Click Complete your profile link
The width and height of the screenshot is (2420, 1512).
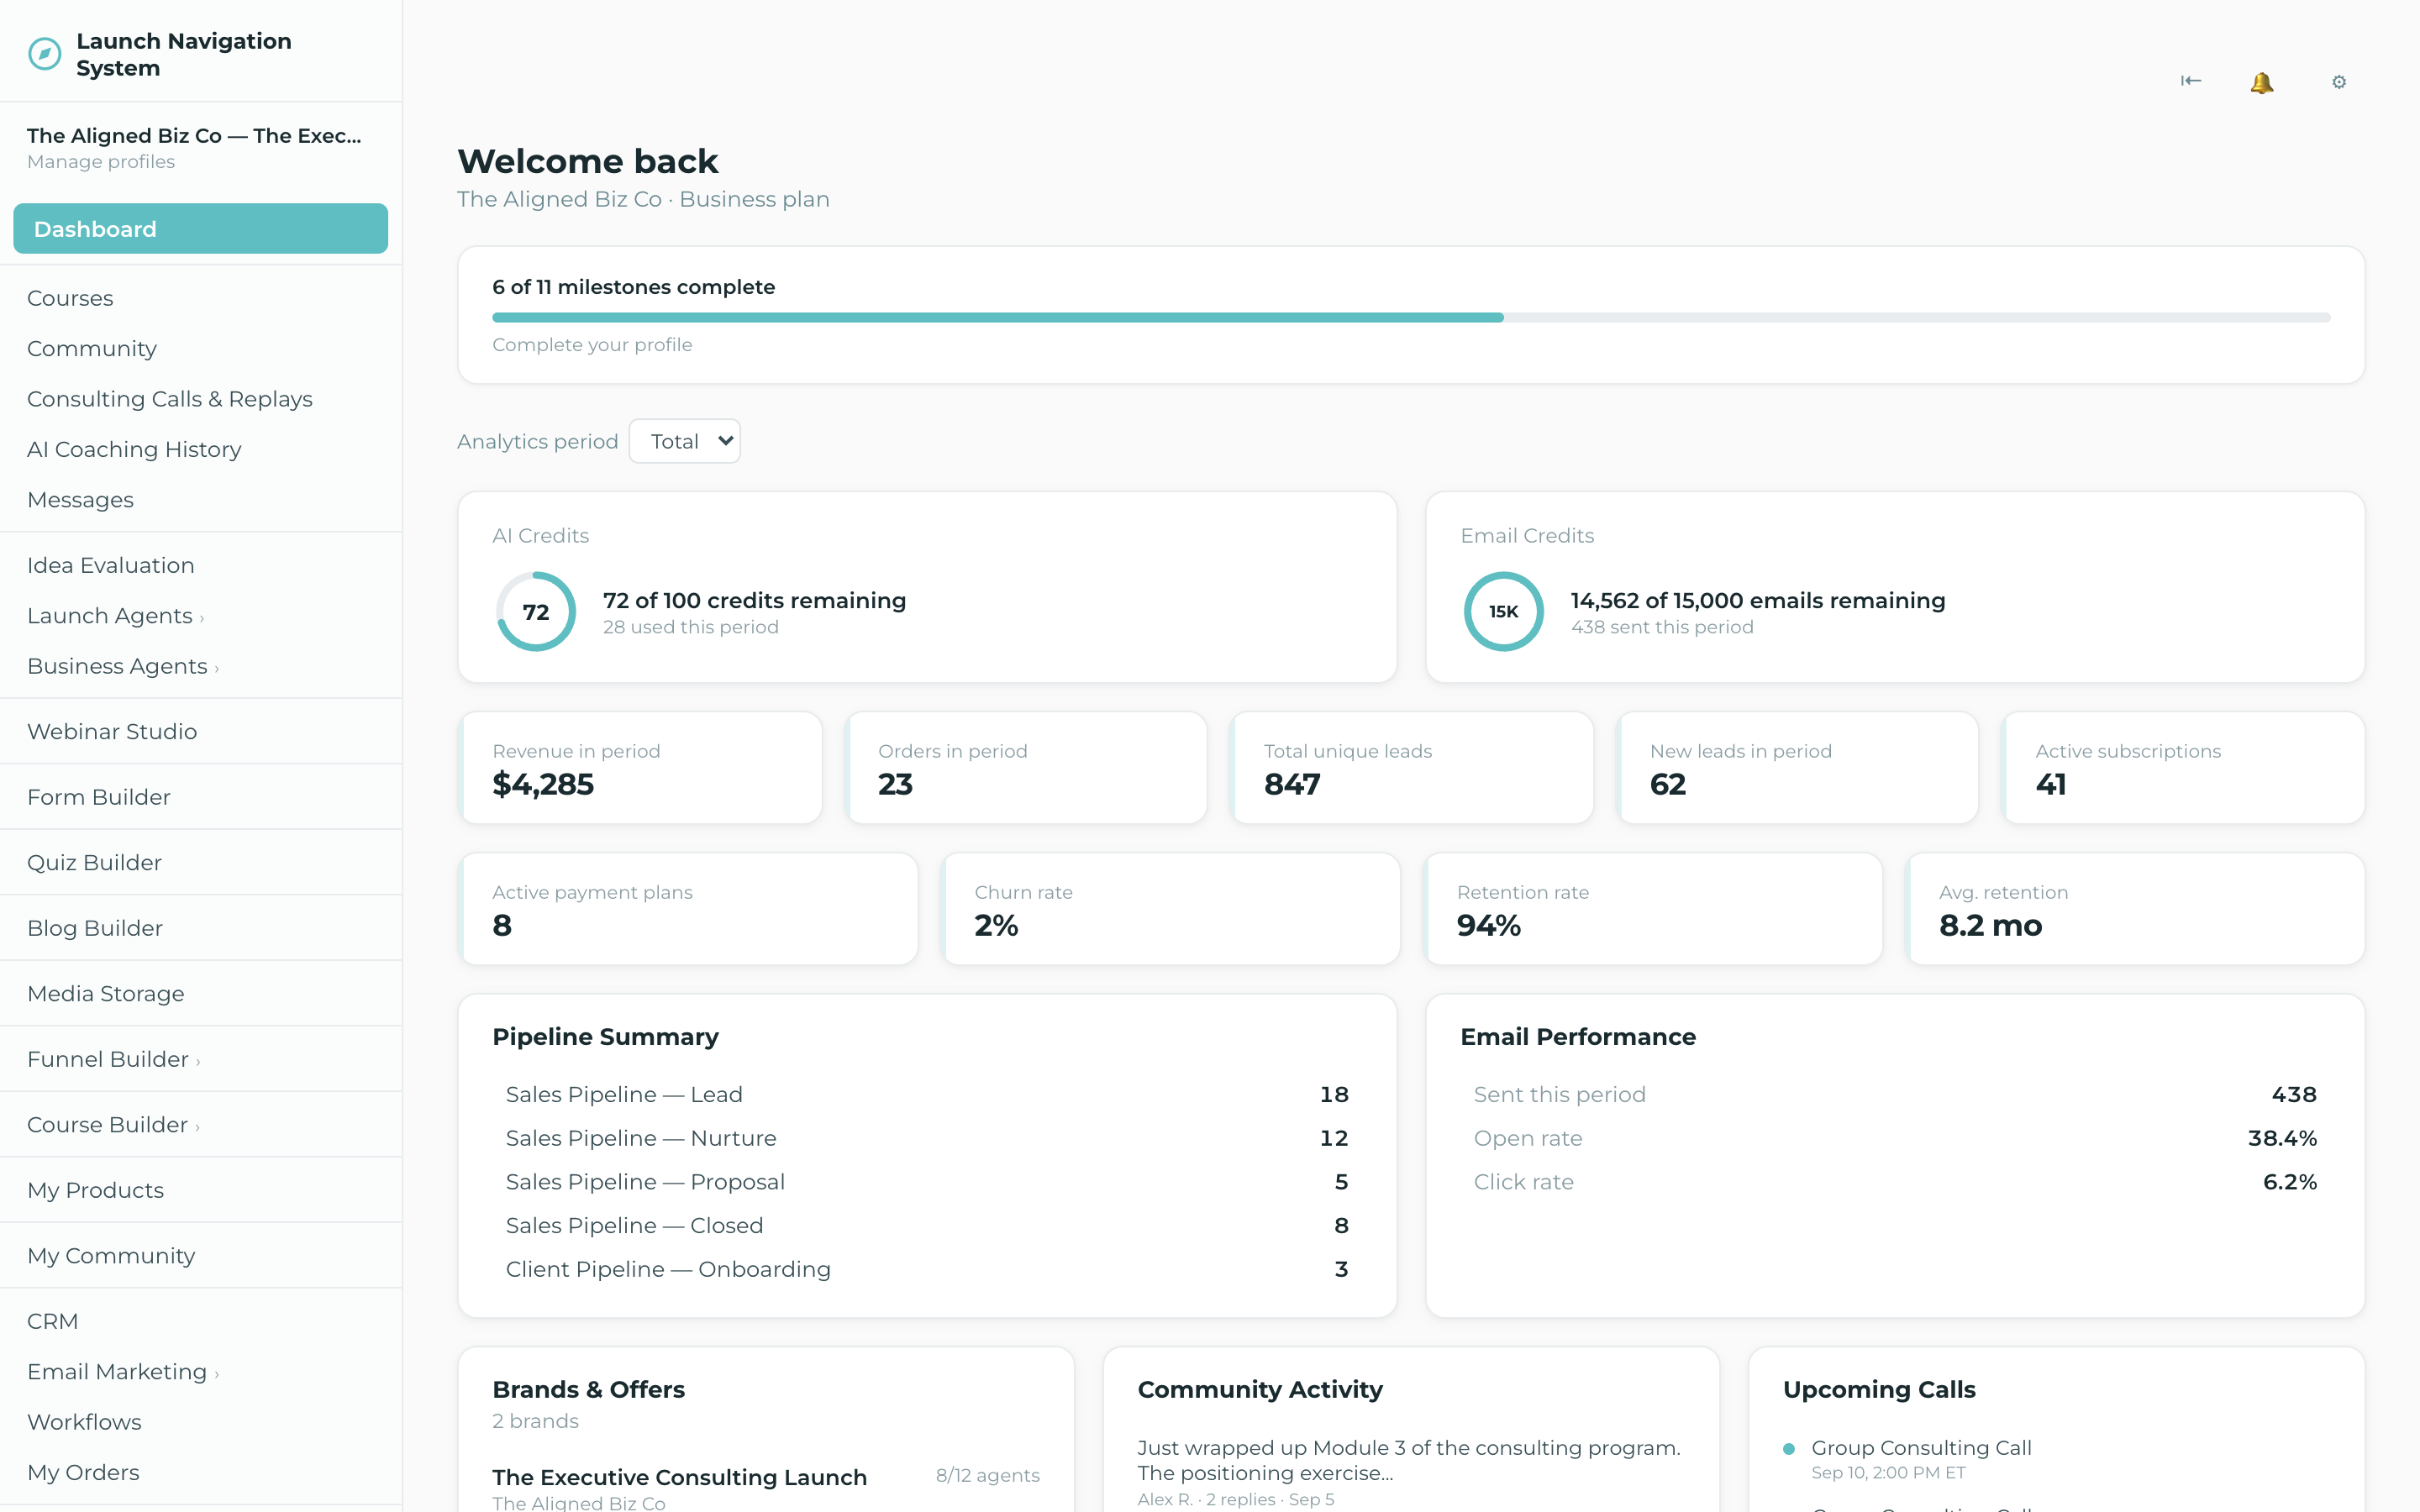(x=592, y=345)
